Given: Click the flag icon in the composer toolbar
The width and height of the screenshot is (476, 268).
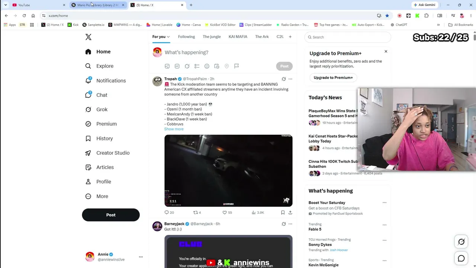Looking at the screenshot, I should tap(237, 66).
